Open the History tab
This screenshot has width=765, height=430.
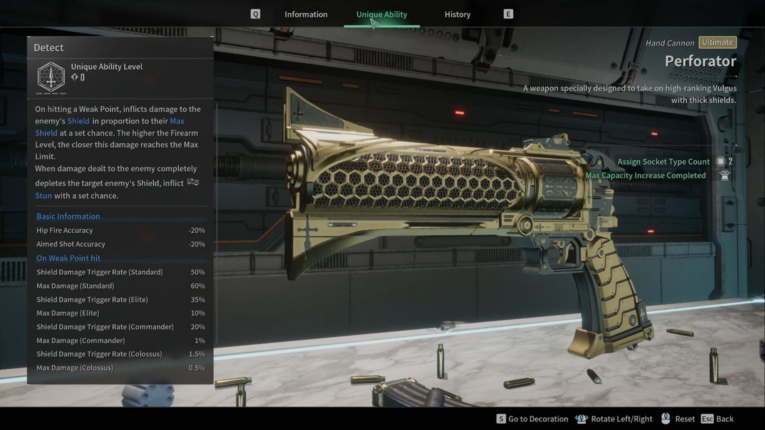pyautogui.click(x=457, y=14)
